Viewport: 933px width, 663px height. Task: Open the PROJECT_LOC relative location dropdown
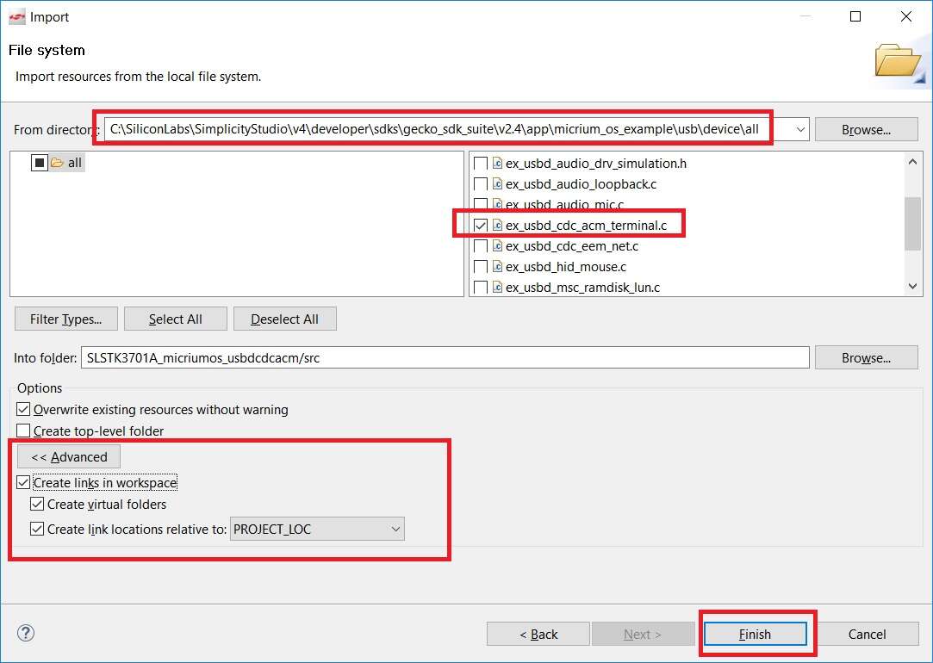coord(317,529)
